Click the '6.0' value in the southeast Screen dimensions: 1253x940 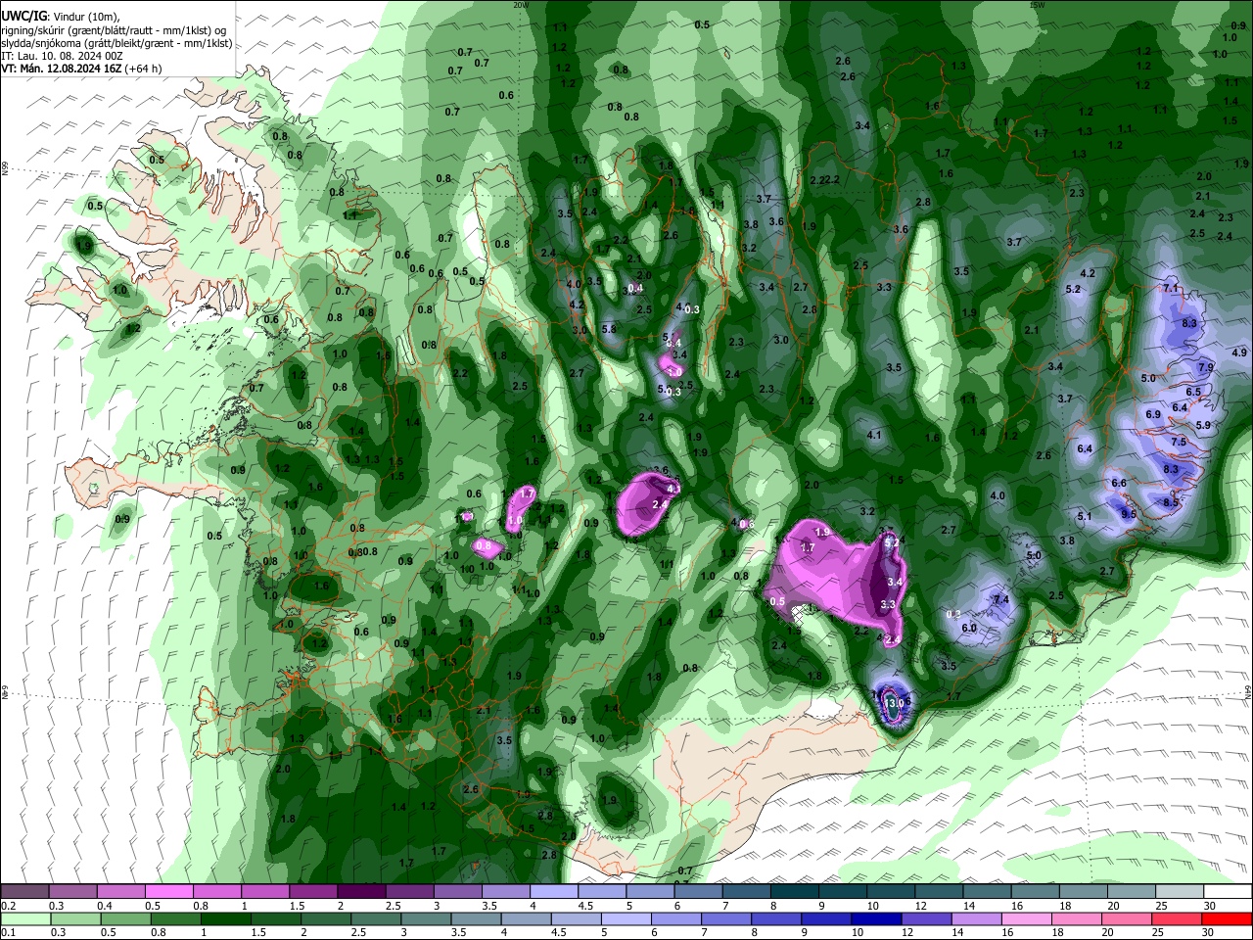tap(969, 628)
